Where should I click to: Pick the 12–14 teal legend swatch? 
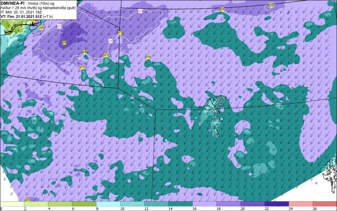coord(156,204)
